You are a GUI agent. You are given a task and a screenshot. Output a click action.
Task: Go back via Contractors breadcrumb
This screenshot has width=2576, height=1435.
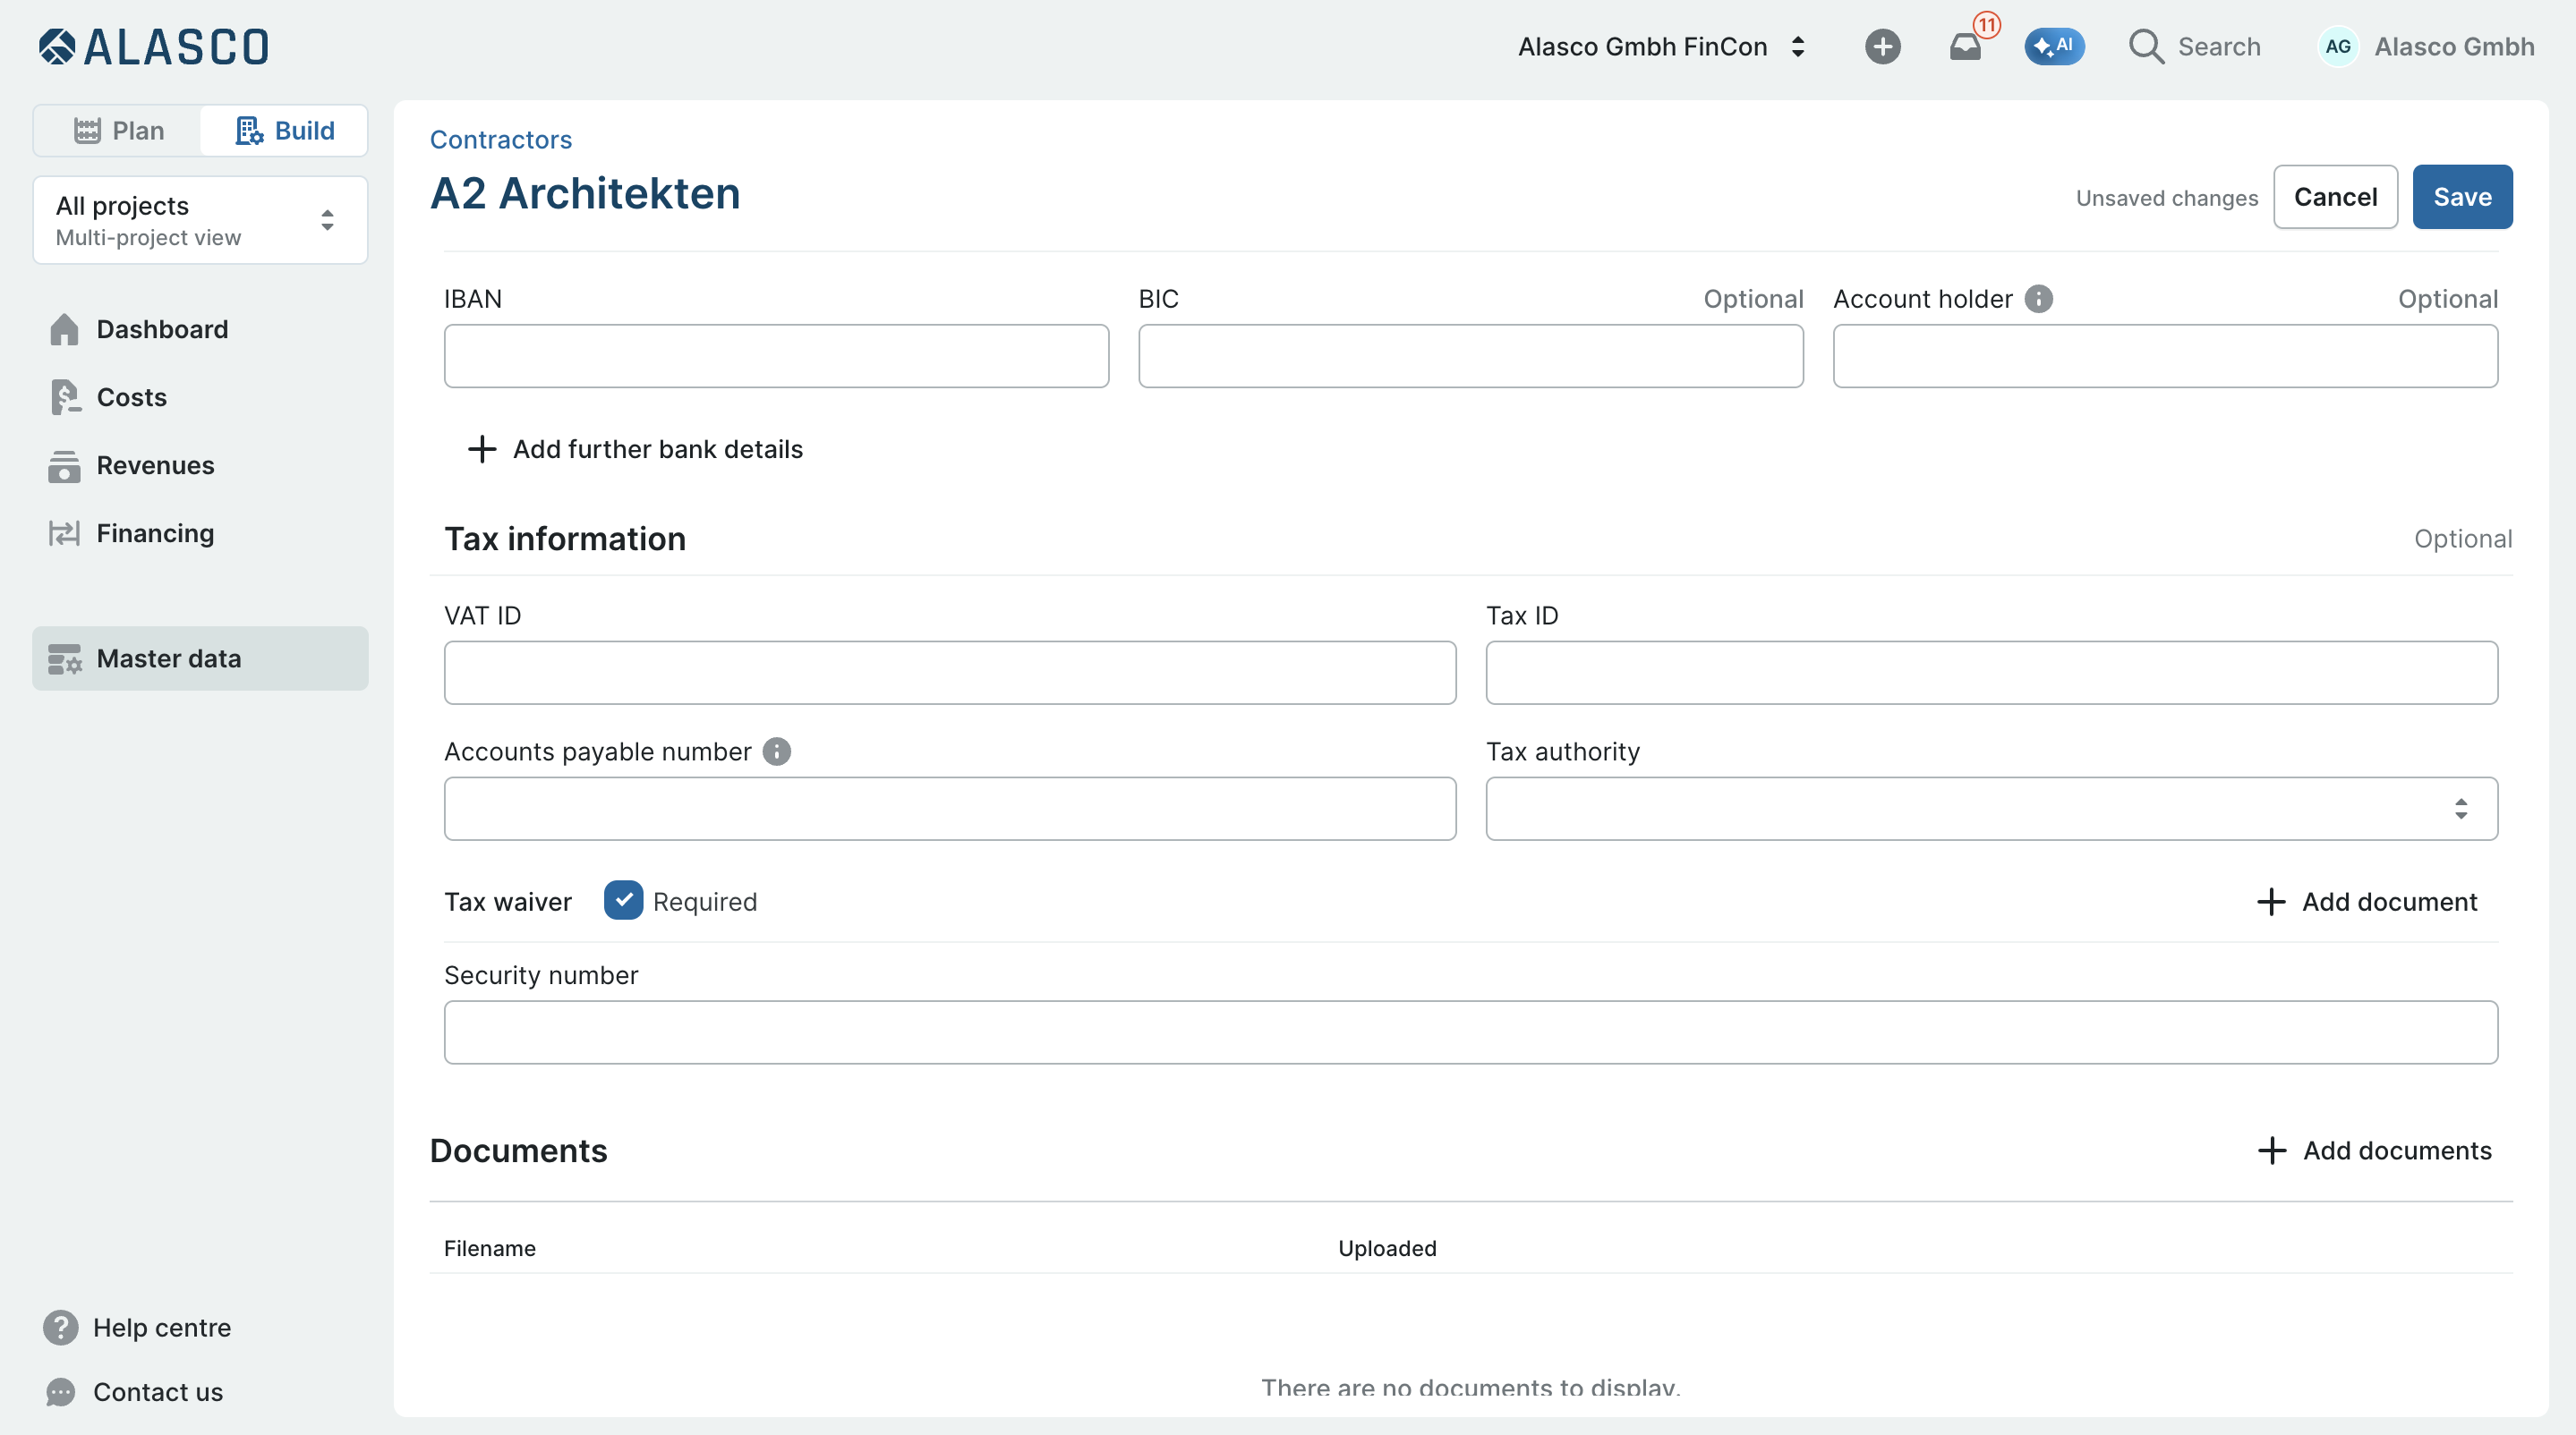[x=501, y=140]
